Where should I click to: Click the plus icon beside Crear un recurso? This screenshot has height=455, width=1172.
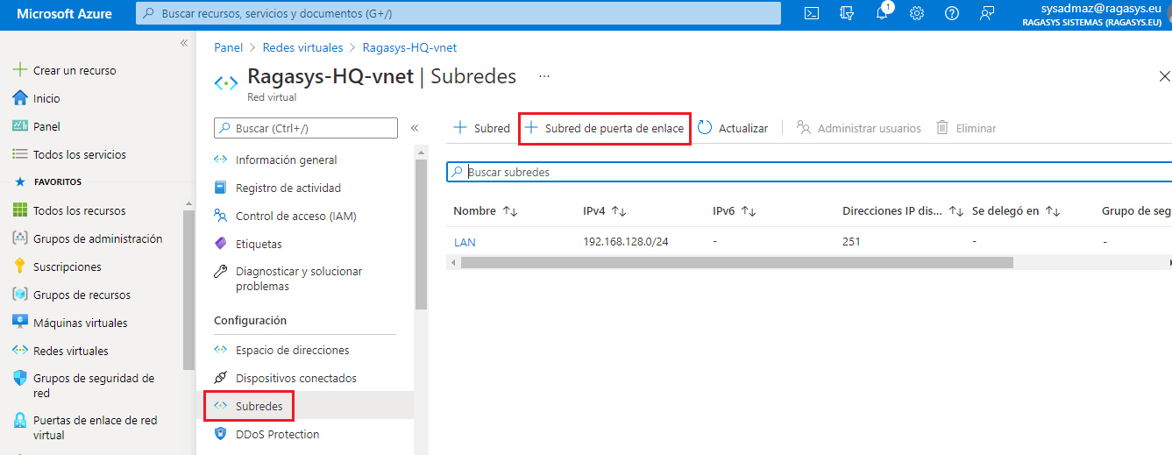tap(20, 70)
